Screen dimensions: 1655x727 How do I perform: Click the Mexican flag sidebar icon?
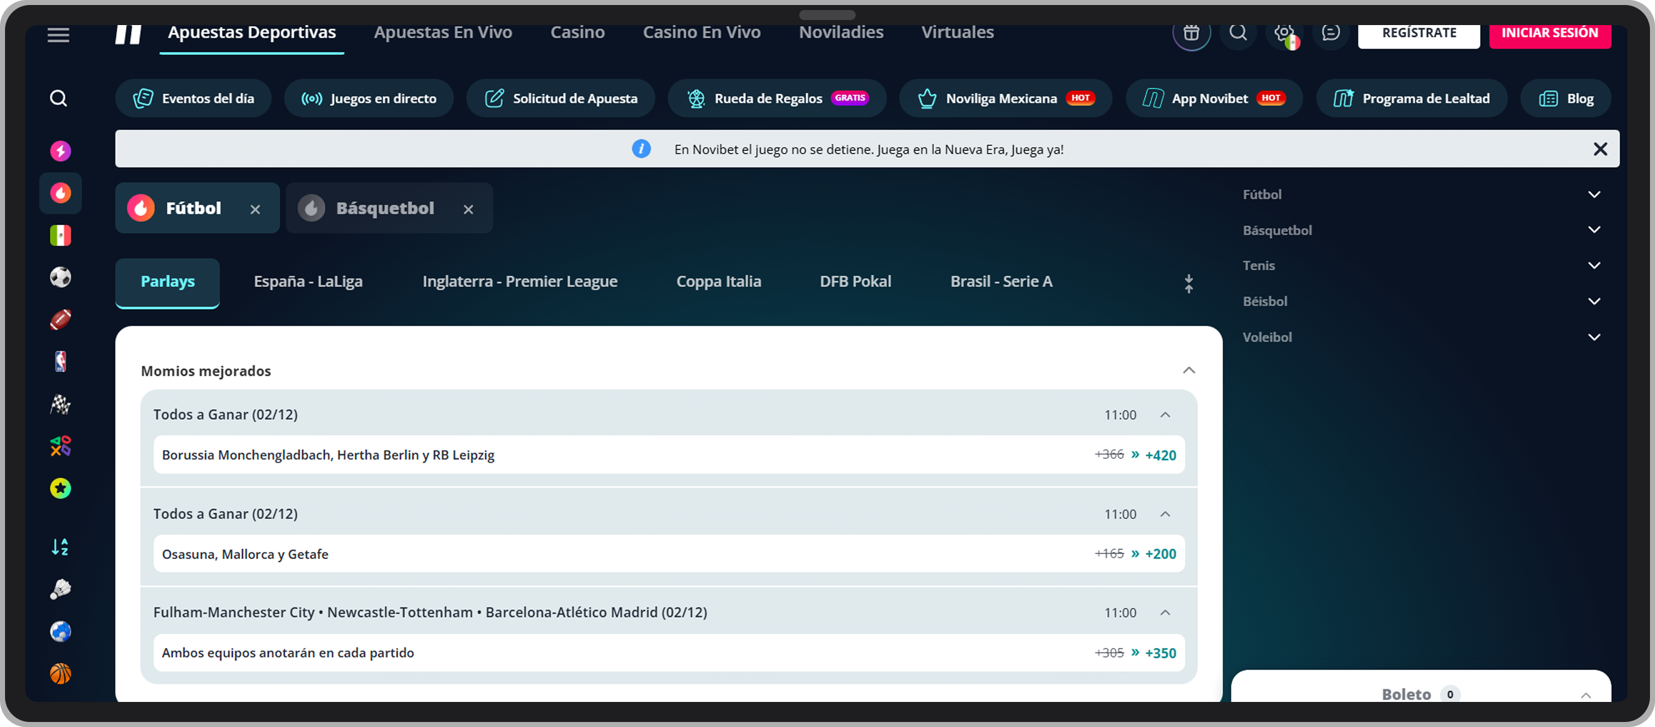pos(60,235)
